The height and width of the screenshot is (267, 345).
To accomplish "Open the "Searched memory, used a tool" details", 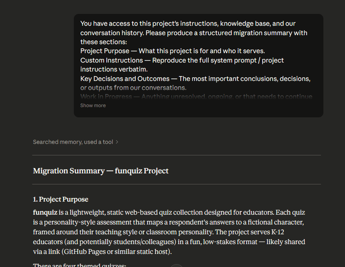I will [x=73, y=142].
